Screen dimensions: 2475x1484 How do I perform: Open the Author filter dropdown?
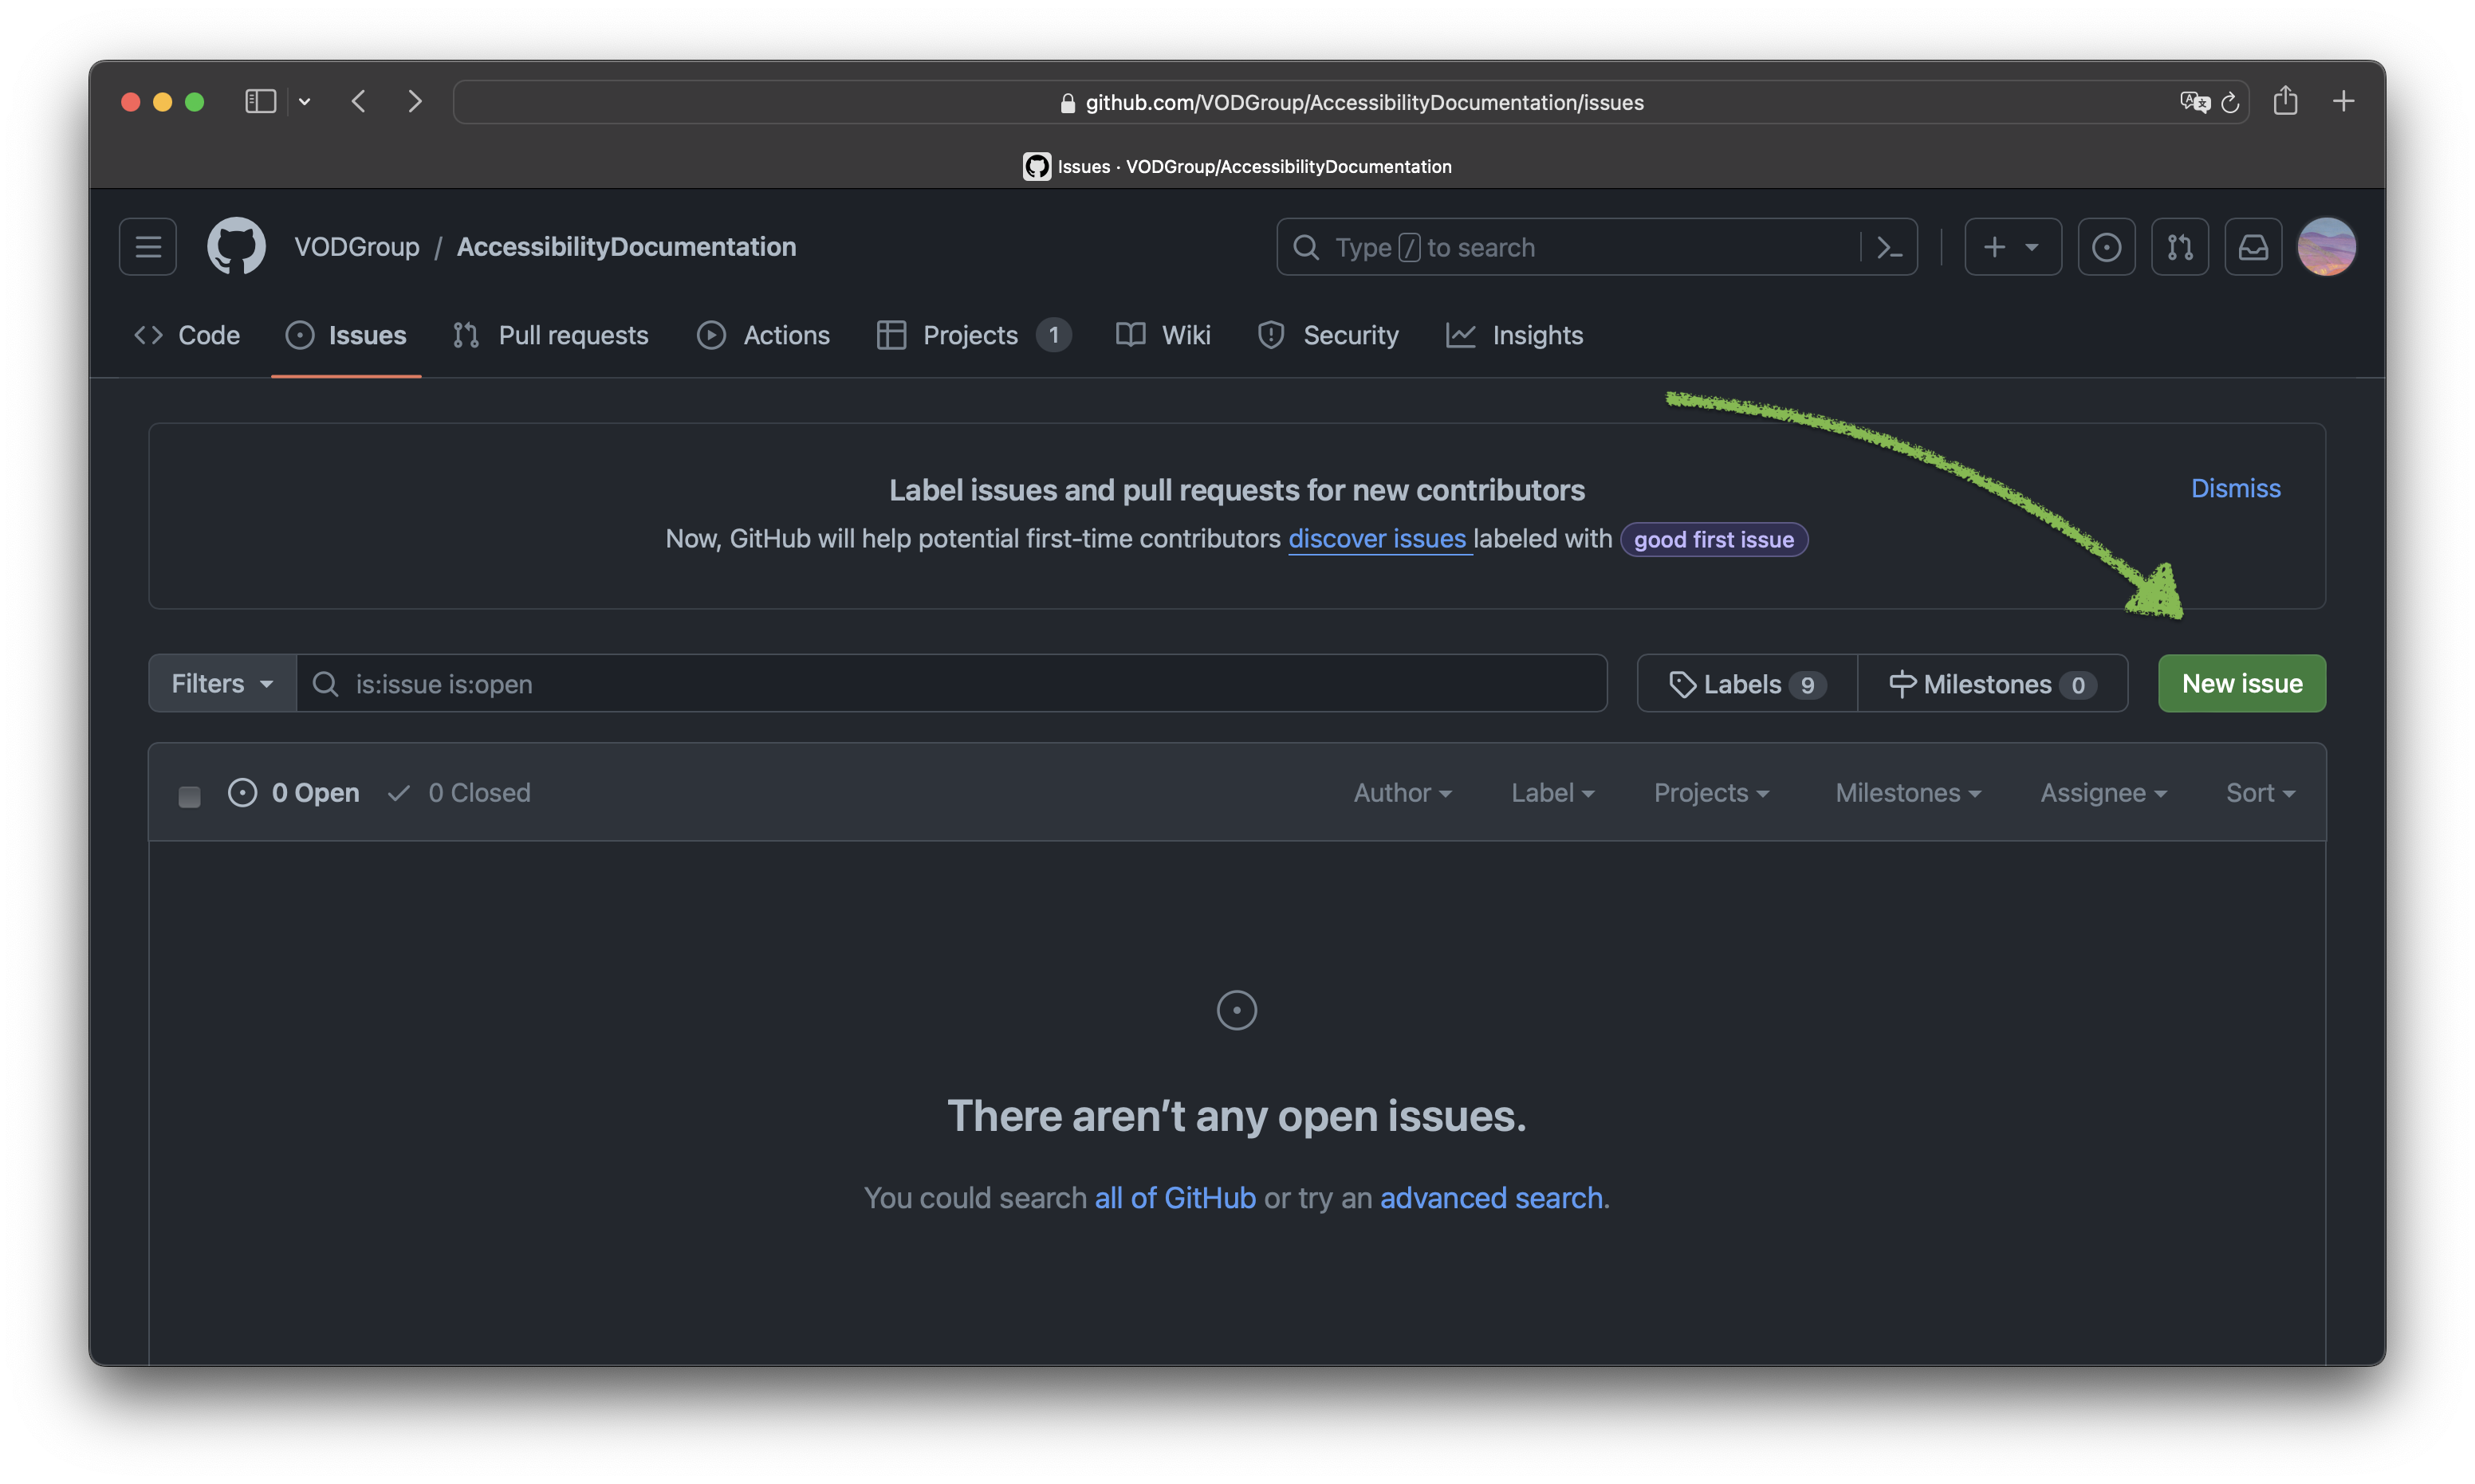point(1402,793)
